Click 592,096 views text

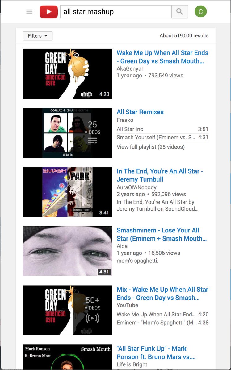click(x=169, y=194)
